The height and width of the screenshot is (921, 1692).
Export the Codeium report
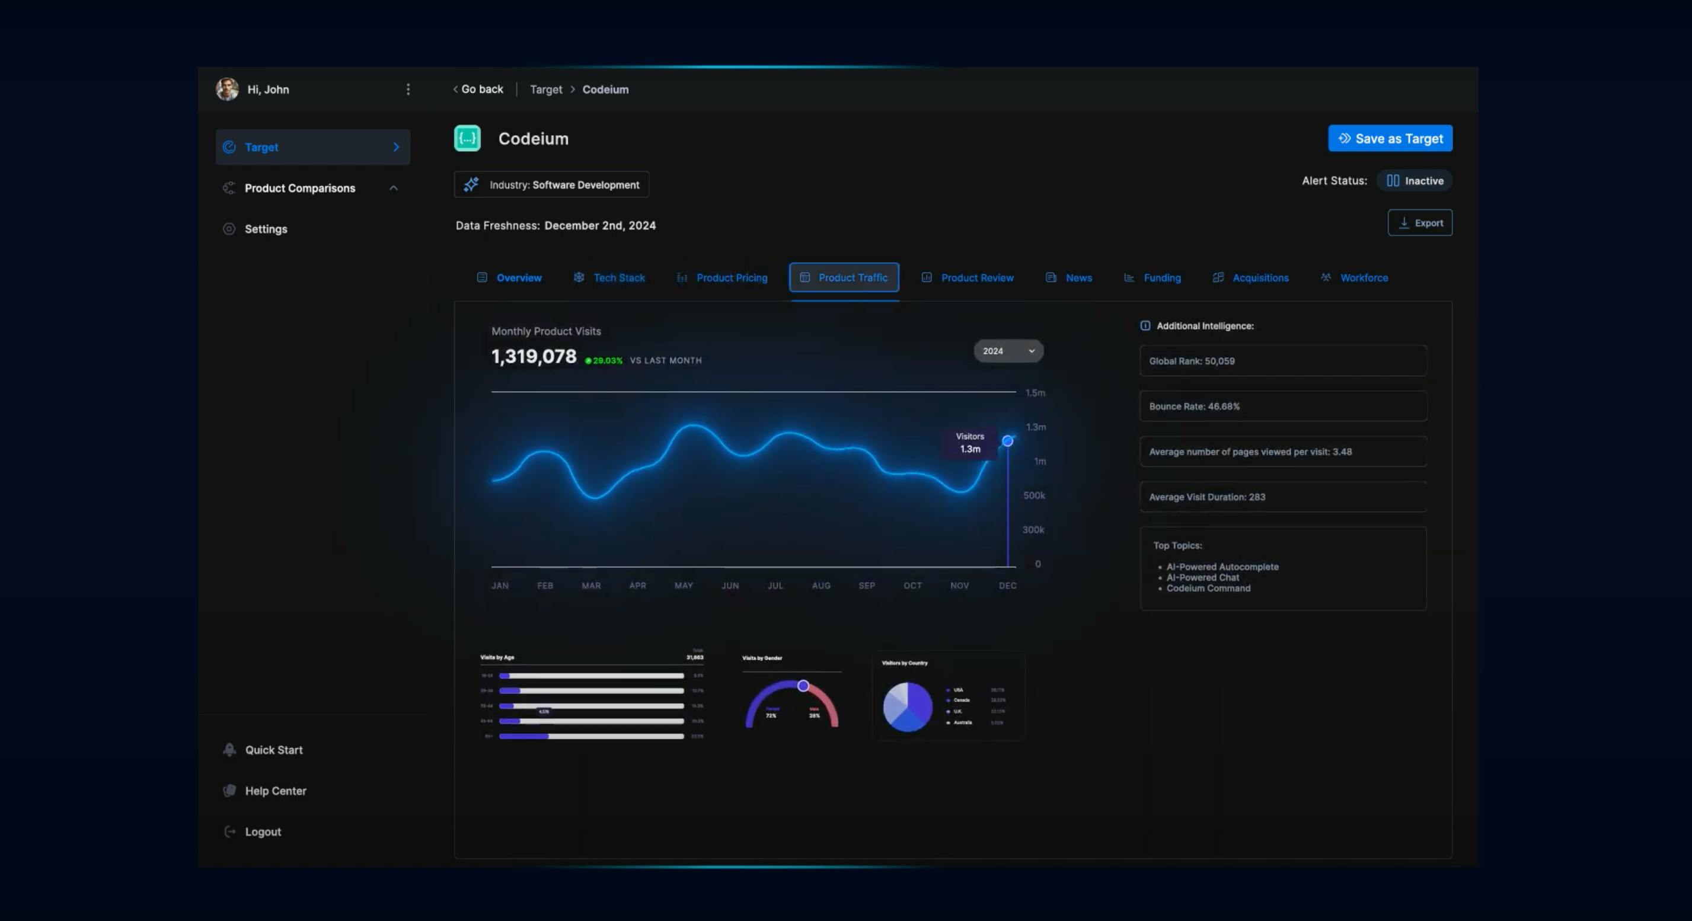point(1419,223)
